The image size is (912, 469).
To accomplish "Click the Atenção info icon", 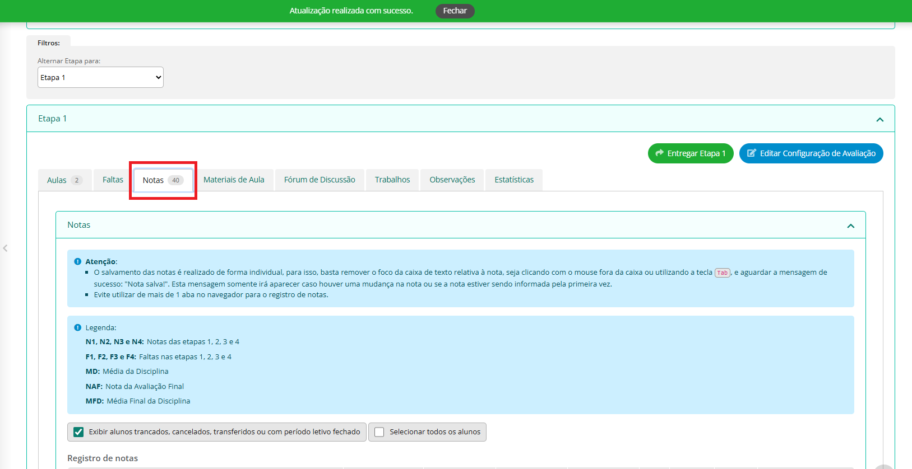I will 77,261.
